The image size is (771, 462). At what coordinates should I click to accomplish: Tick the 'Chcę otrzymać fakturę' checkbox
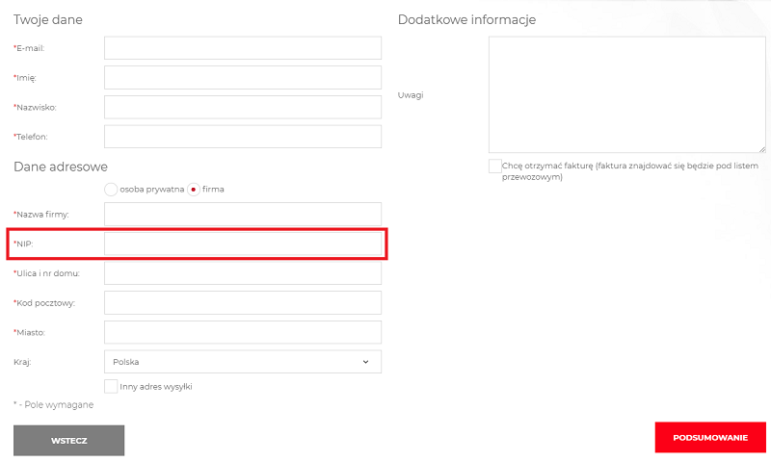pos(495,167)
